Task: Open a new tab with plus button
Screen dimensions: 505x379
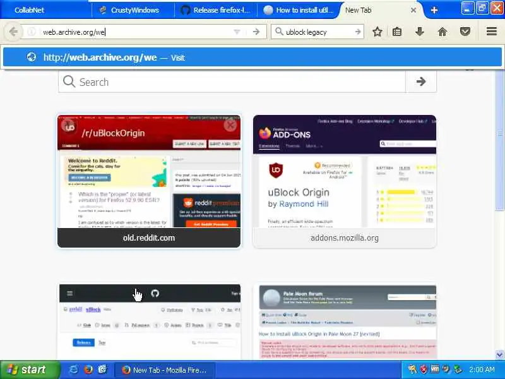Action: pyautogui.click(x=434, y=10)
